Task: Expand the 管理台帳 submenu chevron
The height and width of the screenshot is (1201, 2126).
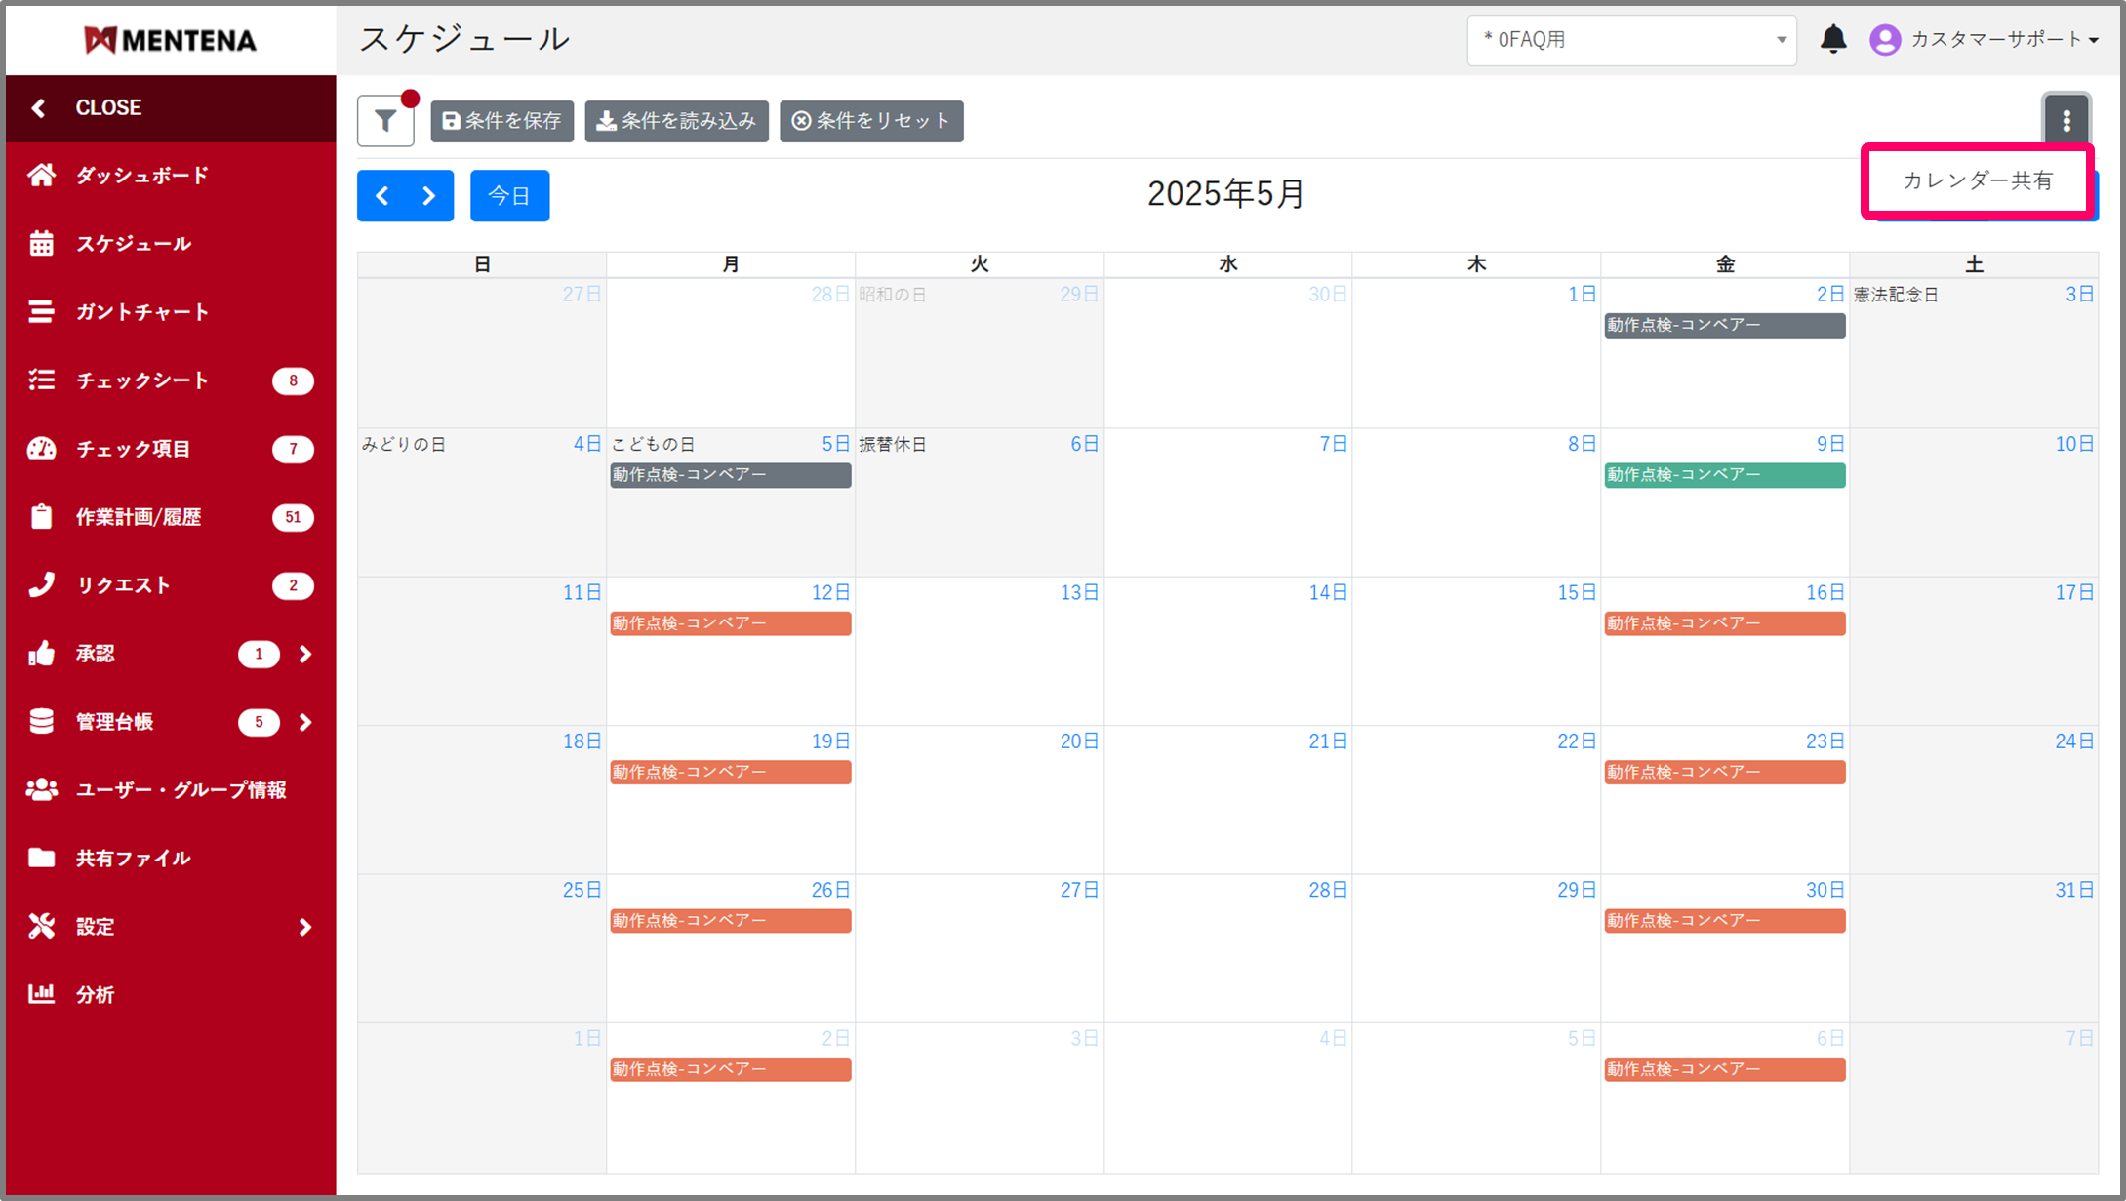Action: (305, 722)
